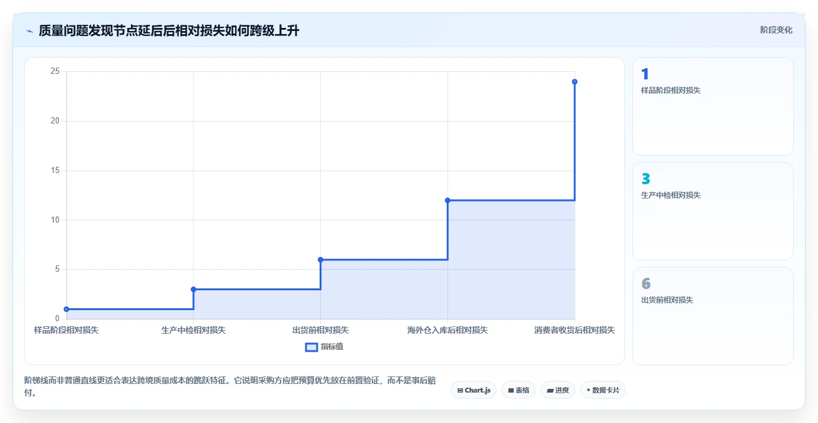This screenshot has height=423, width=818.
Task: Click the 阶段变化 label in header
Action: [x=776, y=30]
